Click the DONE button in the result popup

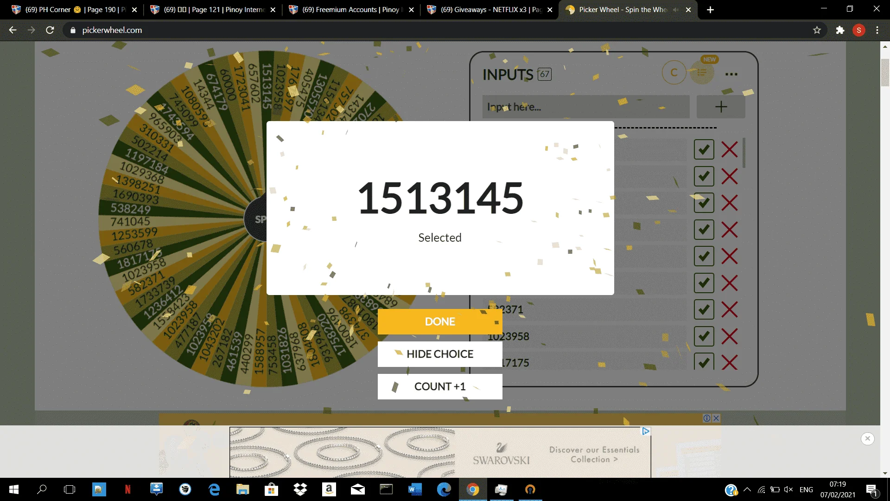click(x=440, y=321)
